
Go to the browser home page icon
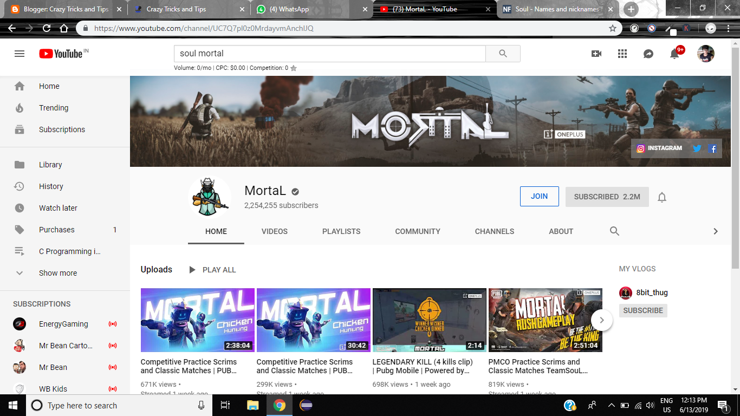[64, 28]
